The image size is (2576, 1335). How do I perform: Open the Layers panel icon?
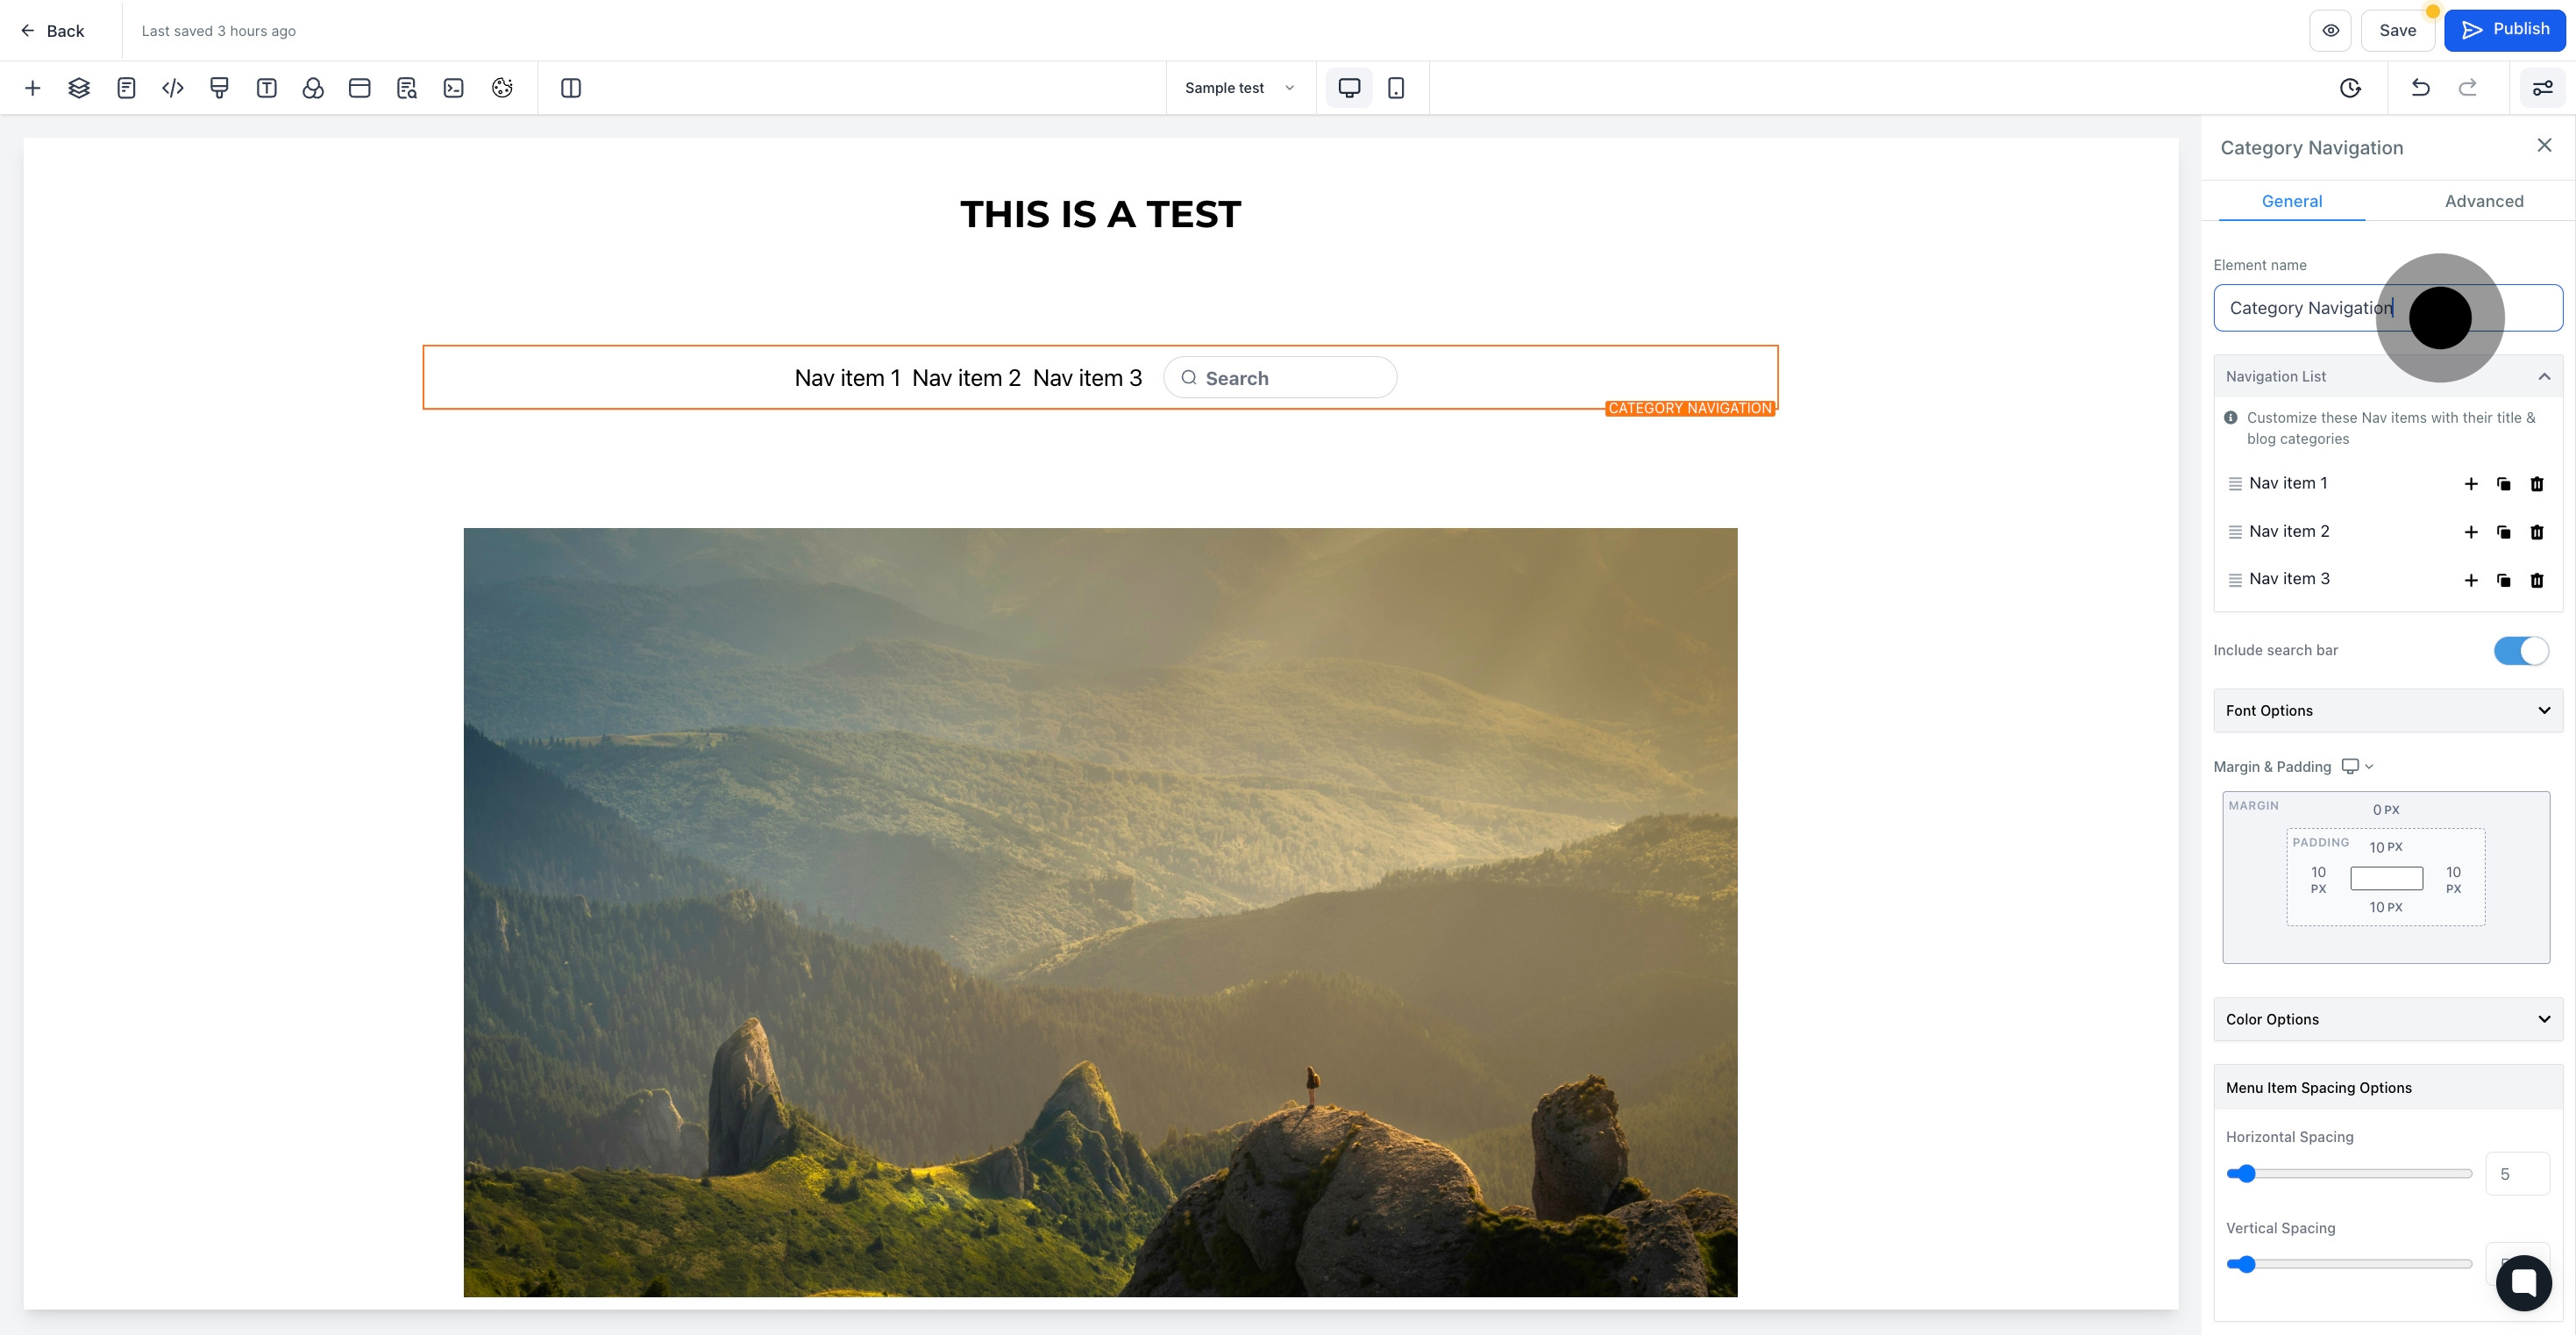[x=79, y=88]
